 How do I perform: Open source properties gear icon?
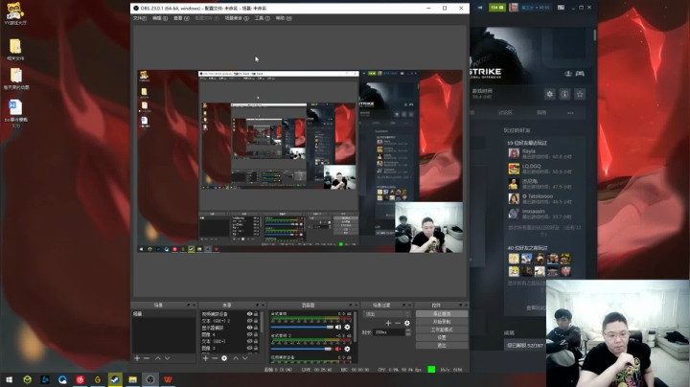[224, 358]
